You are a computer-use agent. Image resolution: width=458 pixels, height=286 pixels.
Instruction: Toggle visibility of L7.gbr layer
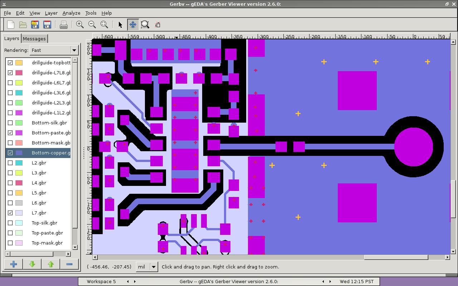10,213
